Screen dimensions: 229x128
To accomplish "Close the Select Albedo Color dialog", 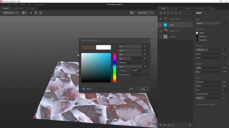I will pos(148,40).
